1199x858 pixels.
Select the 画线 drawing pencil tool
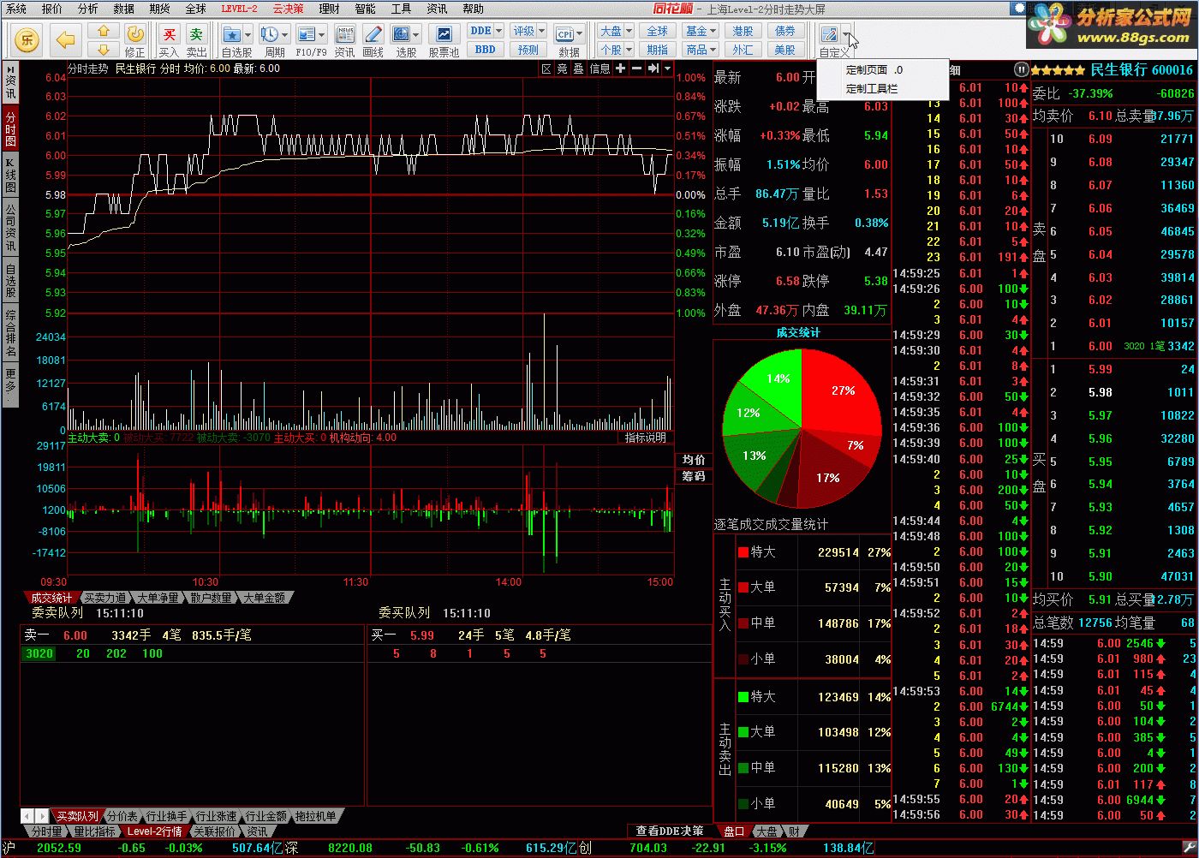[x=373, y=34]
